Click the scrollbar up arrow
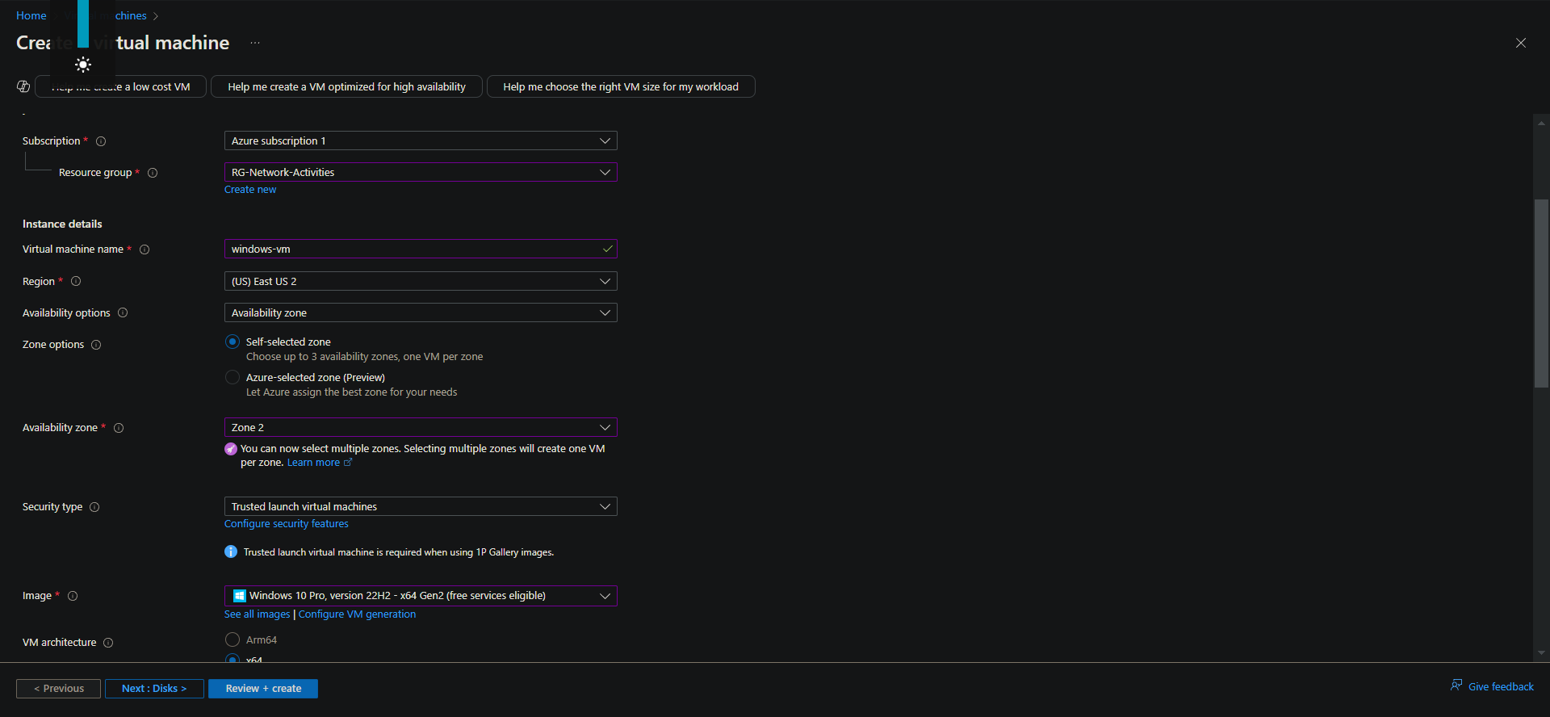Screen dimensions: 1550x717 tap(1541, 124)
